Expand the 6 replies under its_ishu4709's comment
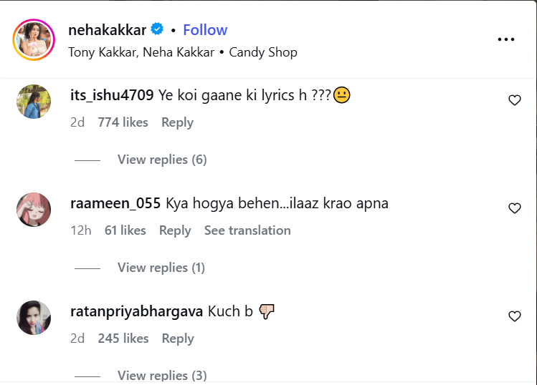Image resolution: width=537 pixels, height=385 pixels. point(162,160)
